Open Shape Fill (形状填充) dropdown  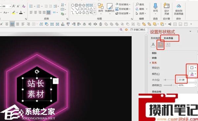123,4
